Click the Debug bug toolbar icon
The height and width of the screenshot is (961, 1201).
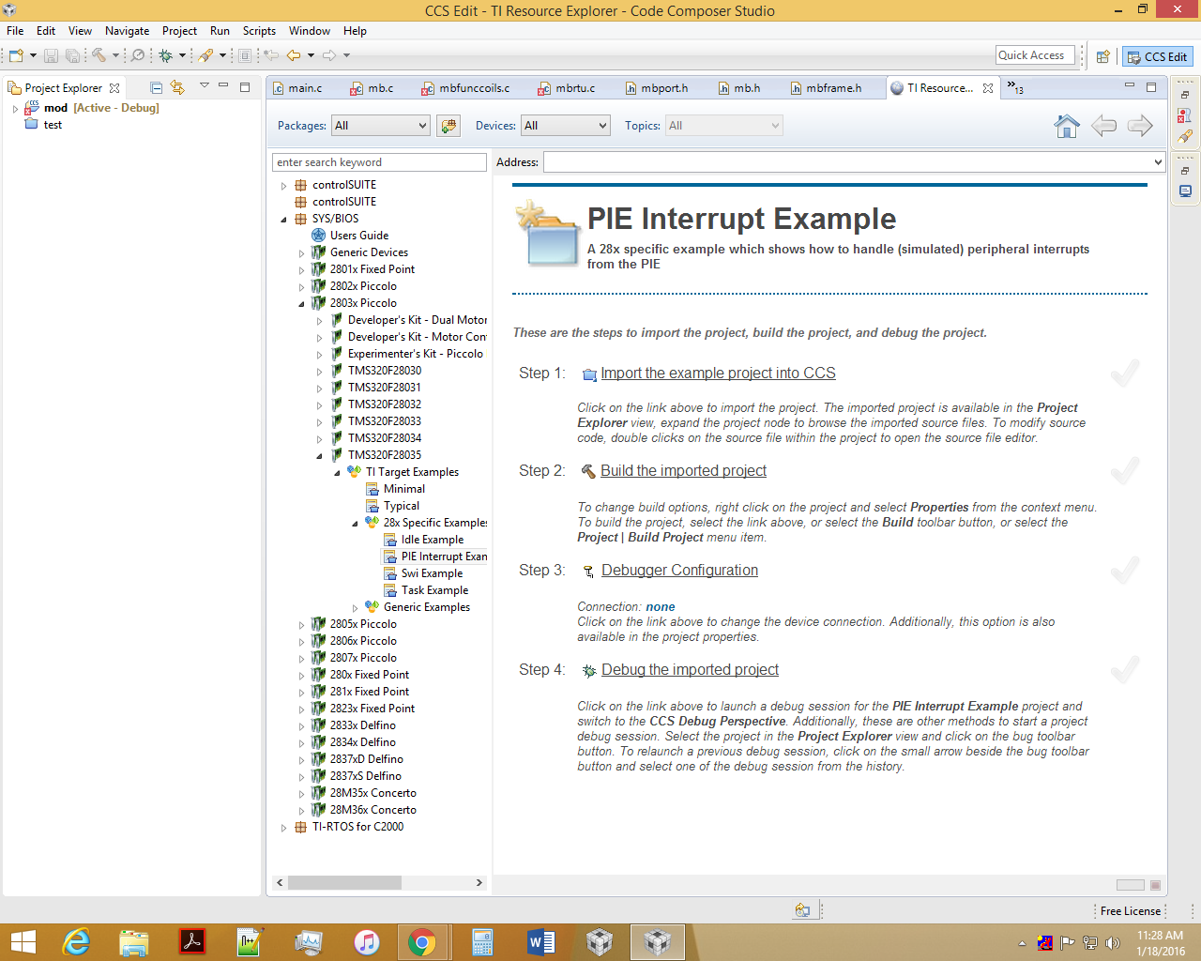(166, 56)
